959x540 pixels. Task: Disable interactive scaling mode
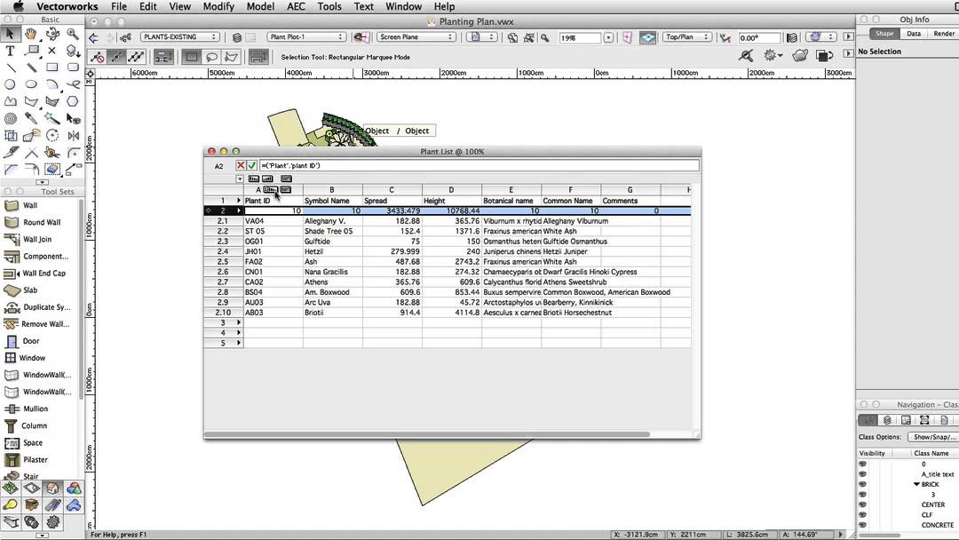click(97, 57)
